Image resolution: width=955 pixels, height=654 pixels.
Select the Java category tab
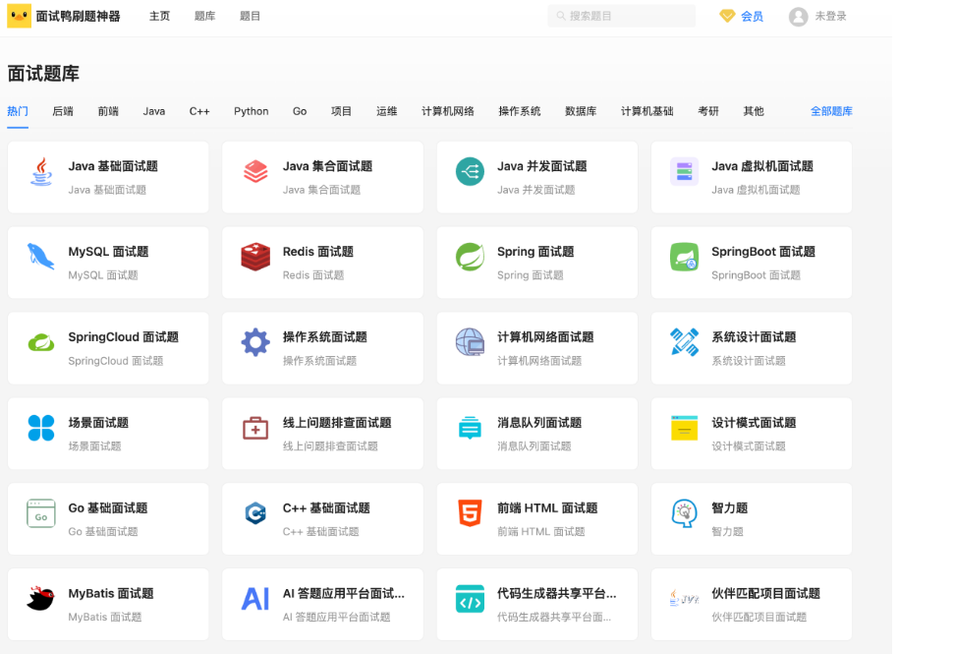154,111
